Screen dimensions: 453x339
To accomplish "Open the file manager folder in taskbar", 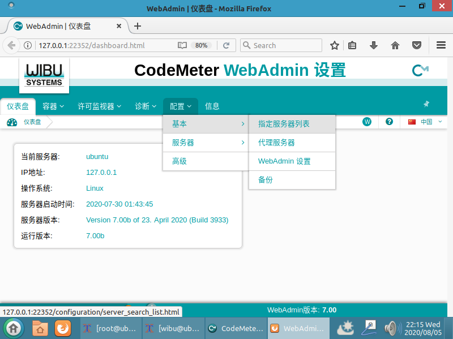I will pyautogui.click(x=40, y=328).
